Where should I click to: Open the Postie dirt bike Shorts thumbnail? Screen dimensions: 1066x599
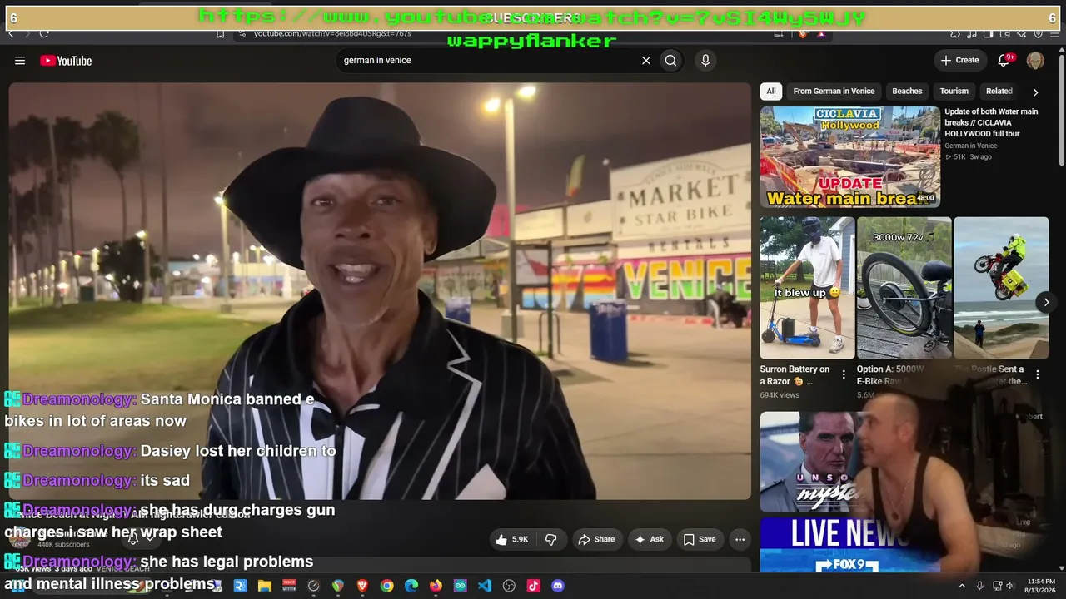pyautogui.click(x=1001, y=288)
